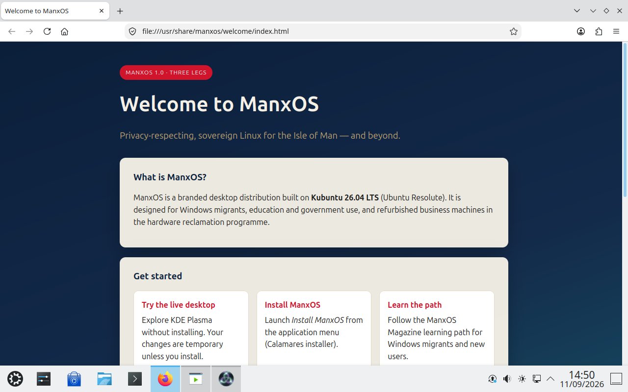Bookmark this page with the star

514,31
